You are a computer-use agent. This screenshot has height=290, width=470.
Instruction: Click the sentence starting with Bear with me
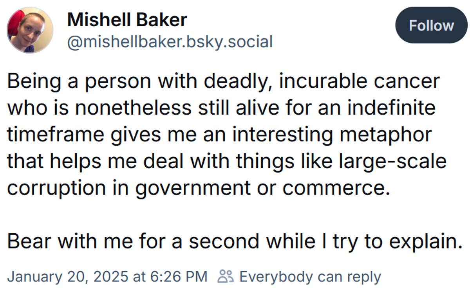(234, 240)
